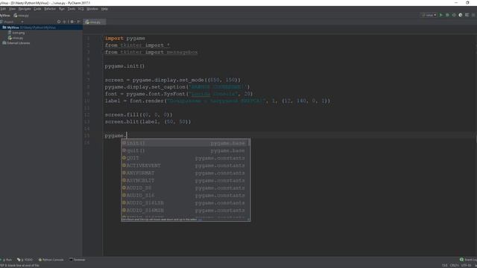The image size is (477, 268).
Task: Choose AUDIO_S16 in completion list
Action: pos(185,195)
